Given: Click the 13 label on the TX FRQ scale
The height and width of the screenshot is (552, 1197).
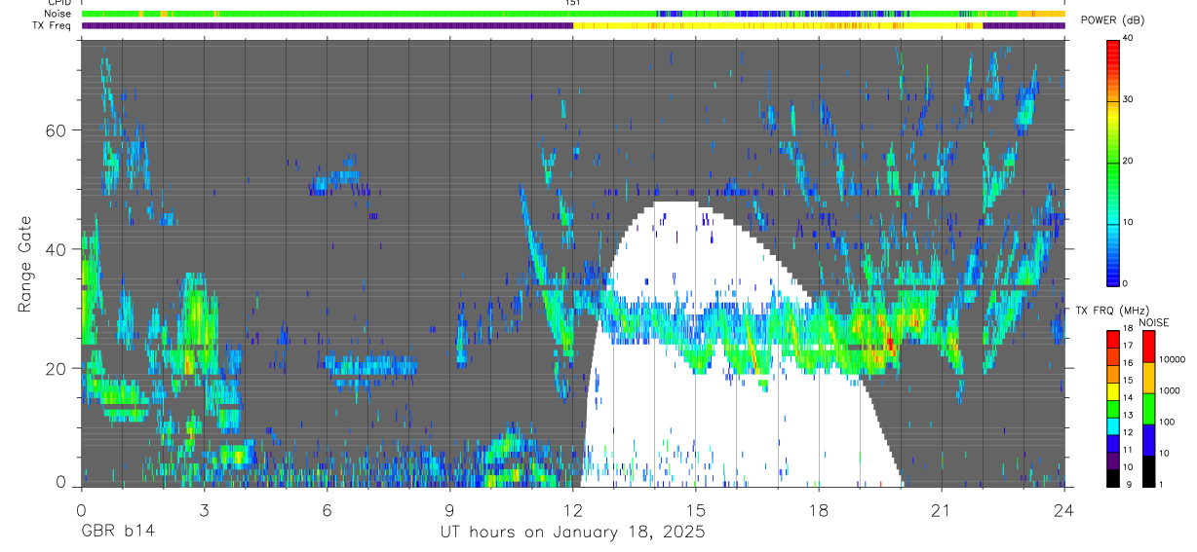Looking at the screenshot, I should point(1127,416).
